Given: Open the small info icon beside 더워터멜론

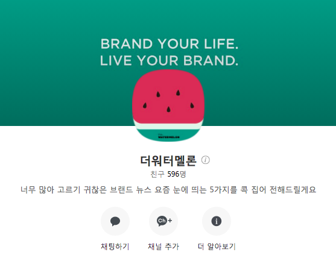Looking at the screenshot, I should pos(206,160).
